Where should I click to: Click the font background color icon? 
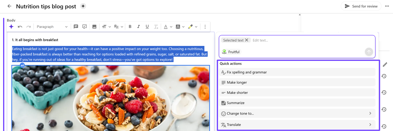coord(178,27)
